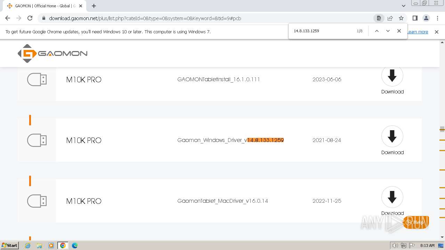Click M10K PRO in the 2023-06-06 row
Viewport: 445px width, 250px height.
click(x=84, y=80)
